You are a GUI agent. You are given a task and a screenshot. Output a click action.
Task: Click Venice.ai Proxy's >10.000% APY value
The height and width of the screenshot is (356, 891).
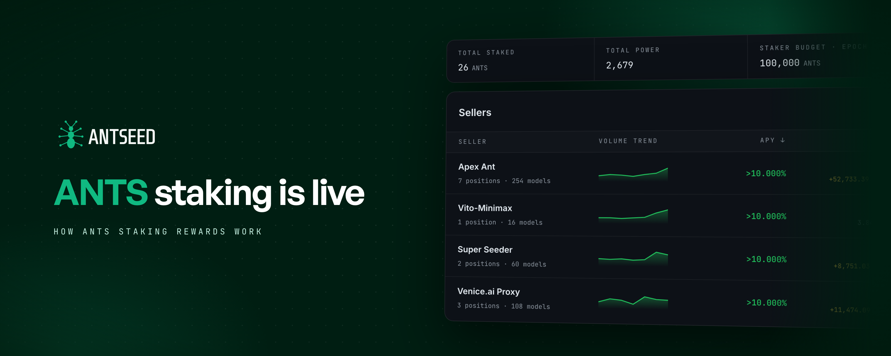[767, 303]
